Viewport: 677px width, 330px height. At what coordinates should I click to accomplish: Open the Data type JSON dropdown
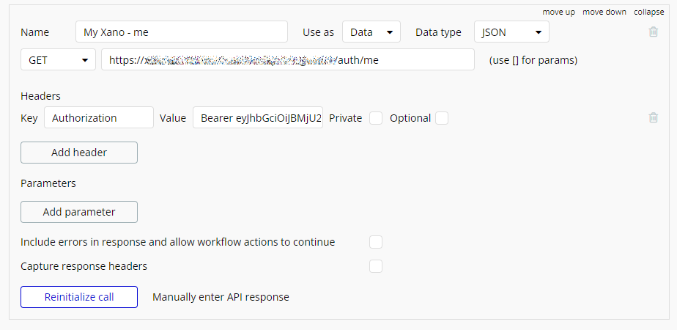[511, 32]
